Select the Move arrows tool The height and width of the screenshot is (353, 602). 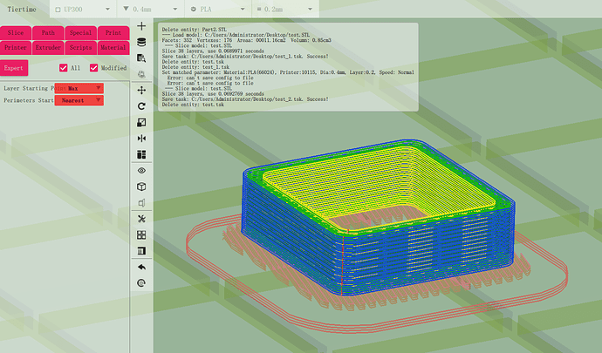point(141,90)
